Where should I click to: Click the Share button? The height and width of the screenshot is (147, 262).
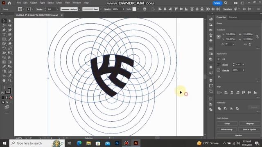(x=217, y=3)
